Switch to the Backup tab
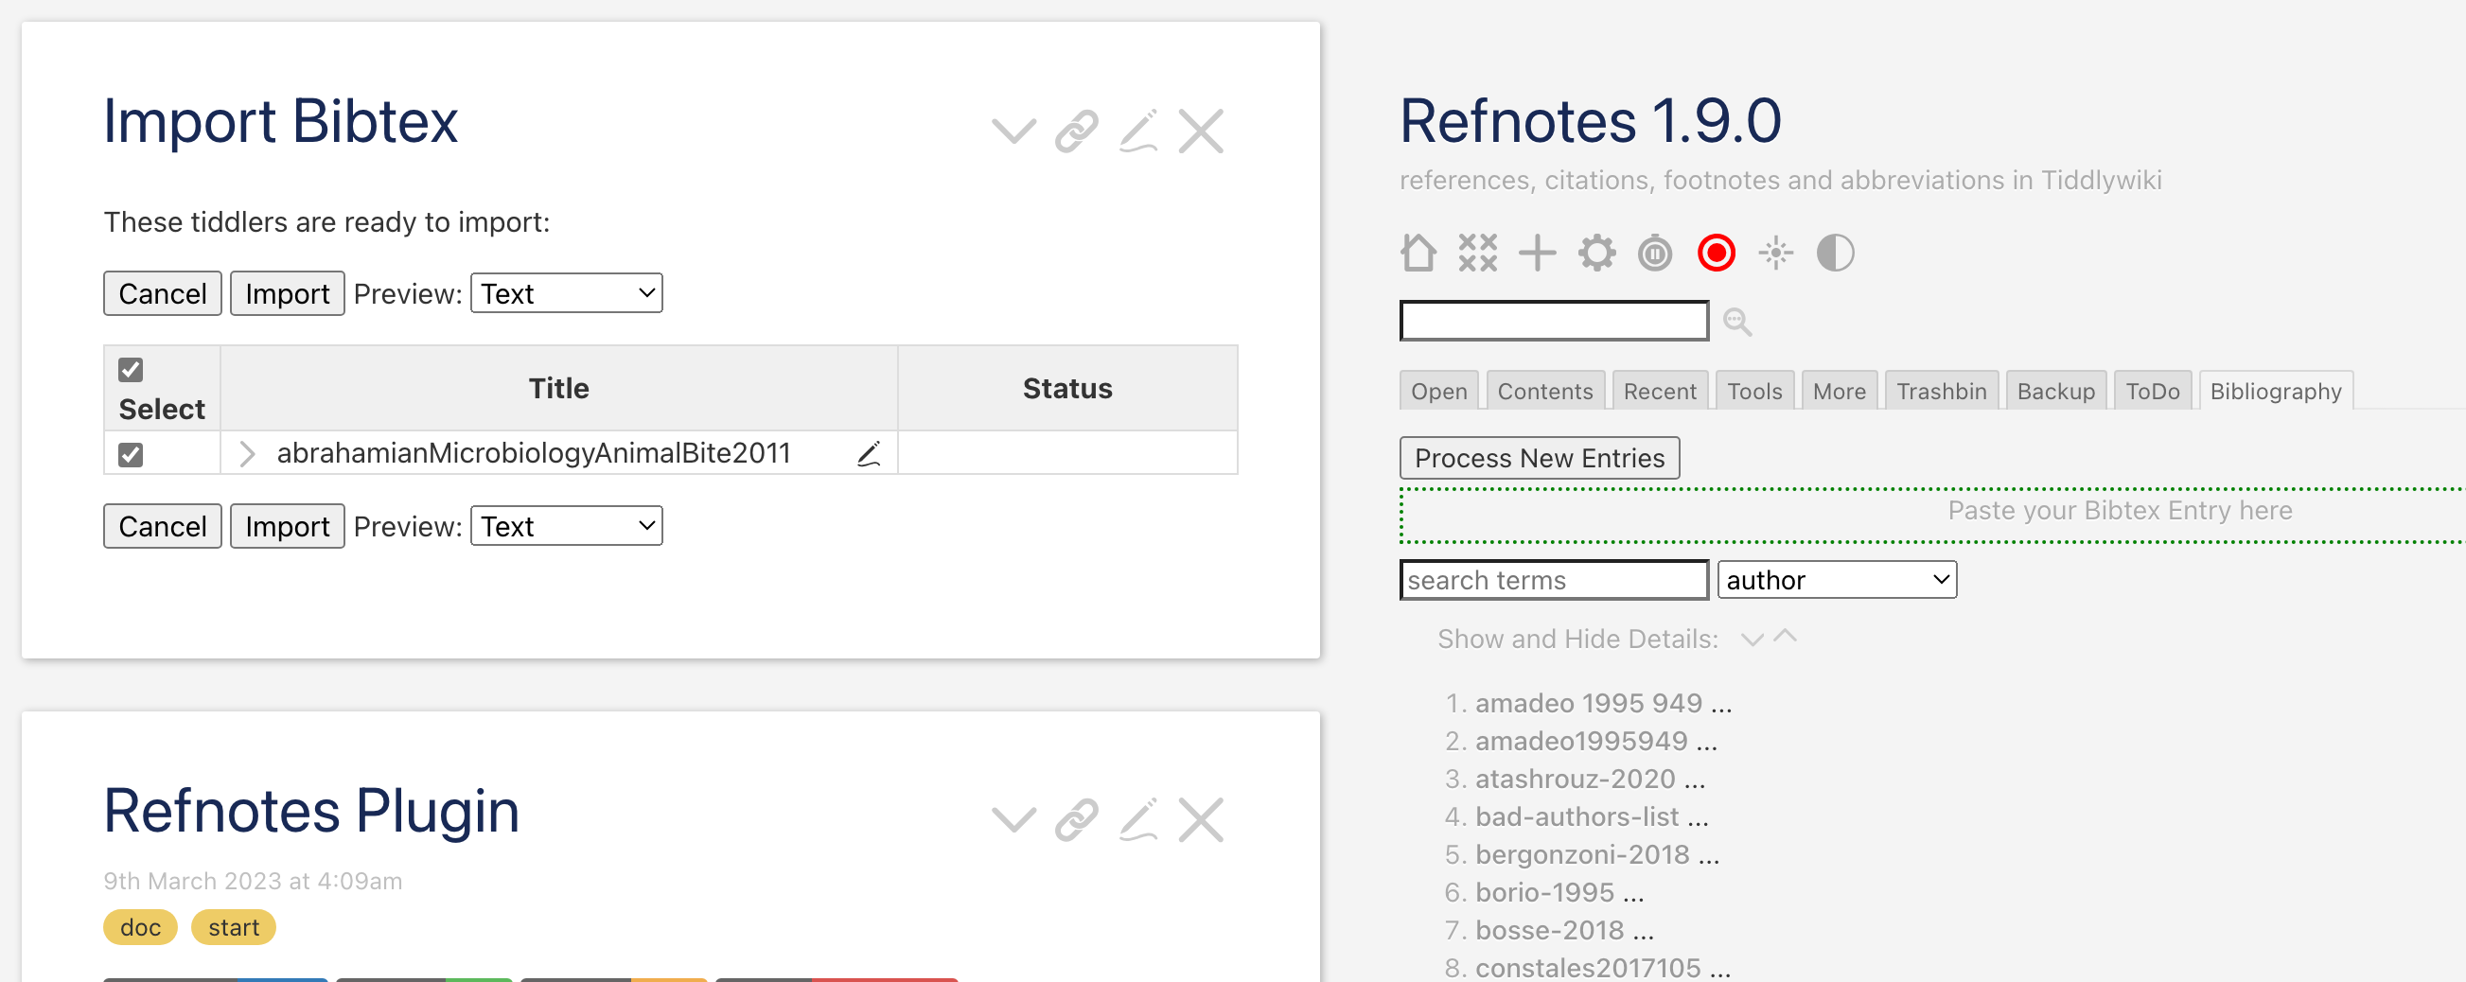 2056,391
